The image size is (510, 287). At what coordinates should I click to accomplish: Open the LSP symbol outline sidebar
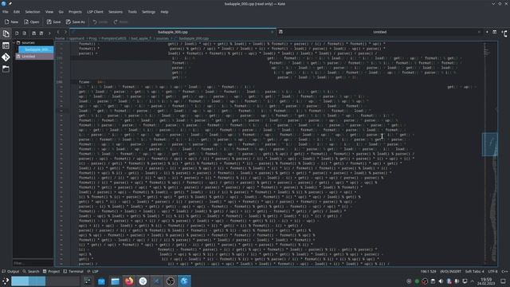tap(504, 33)
